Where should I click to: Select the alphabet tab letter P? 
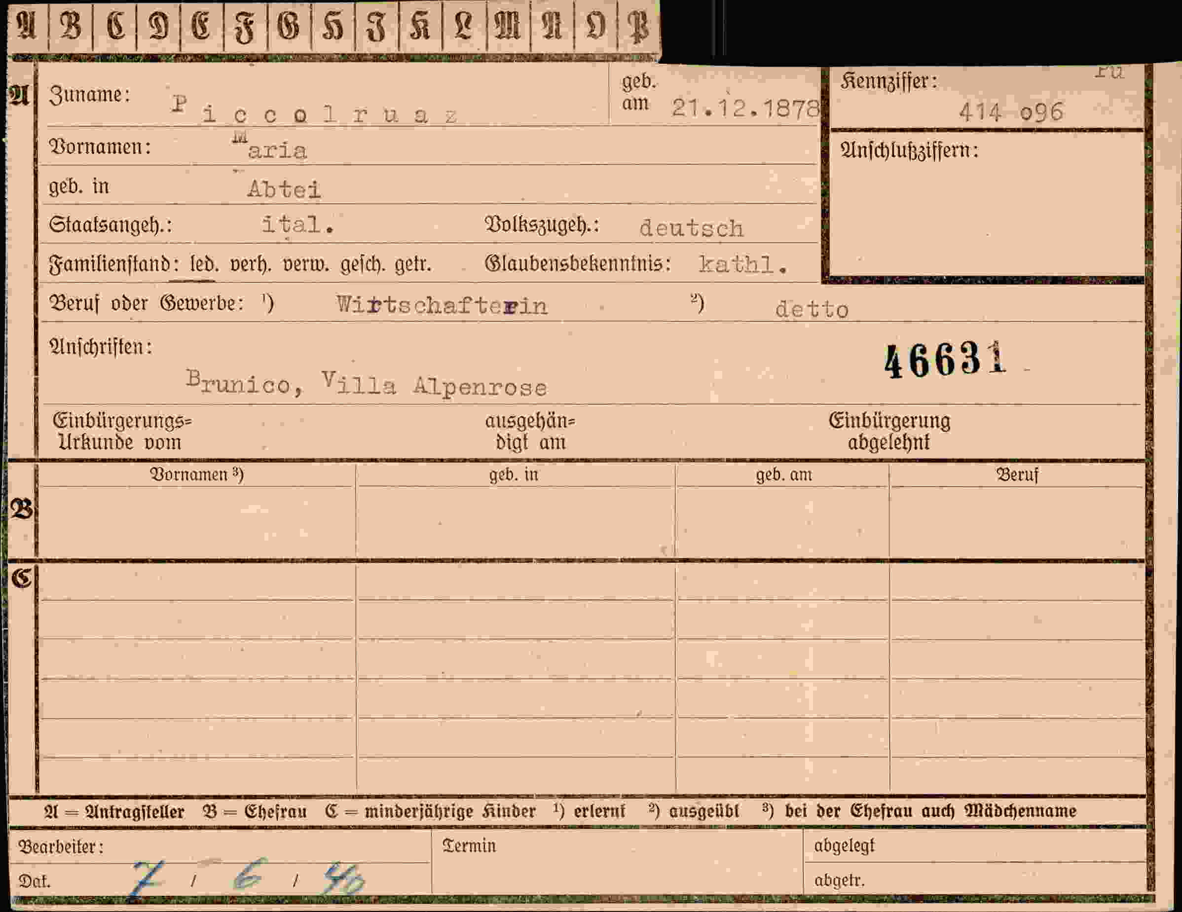click(x=639, y=27)
